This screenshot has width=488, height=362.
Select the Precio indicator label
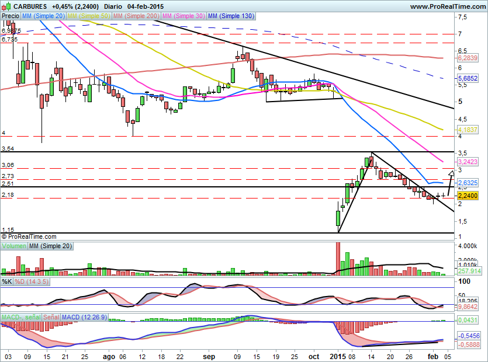(11, 16)
